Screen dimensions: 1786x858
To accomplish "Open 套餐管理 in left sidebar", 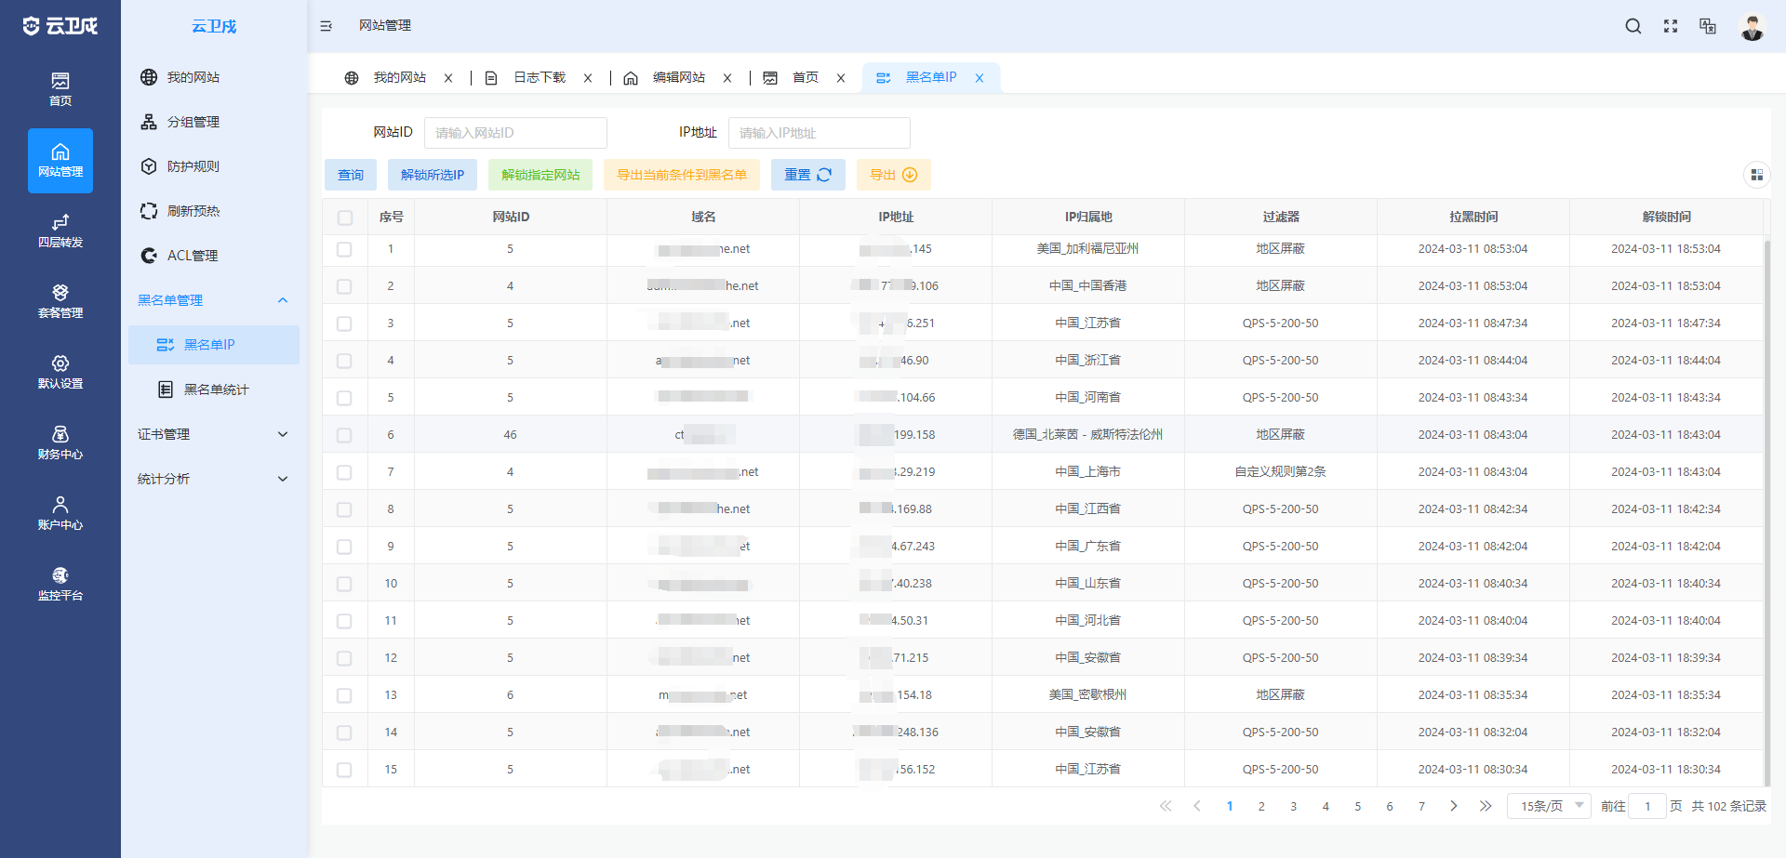I will point(60,301).
